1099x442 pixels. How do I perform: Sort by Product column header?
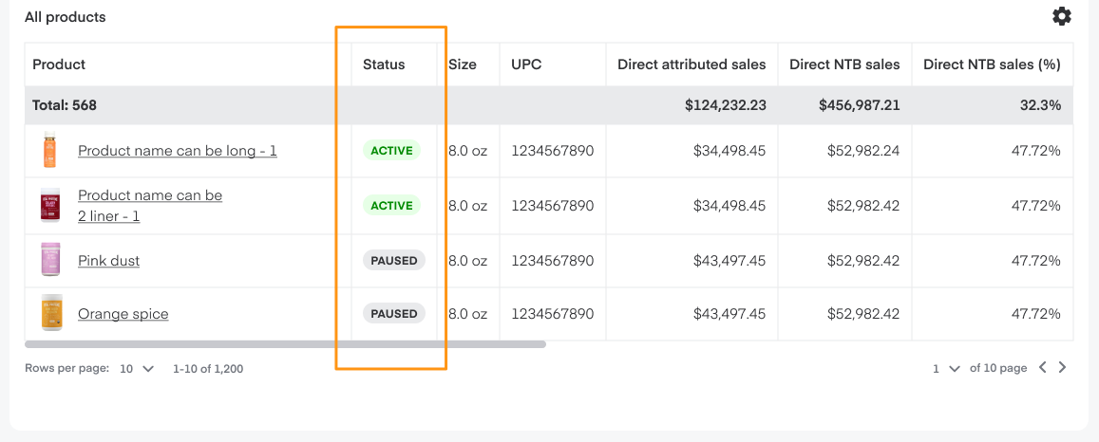59,64
